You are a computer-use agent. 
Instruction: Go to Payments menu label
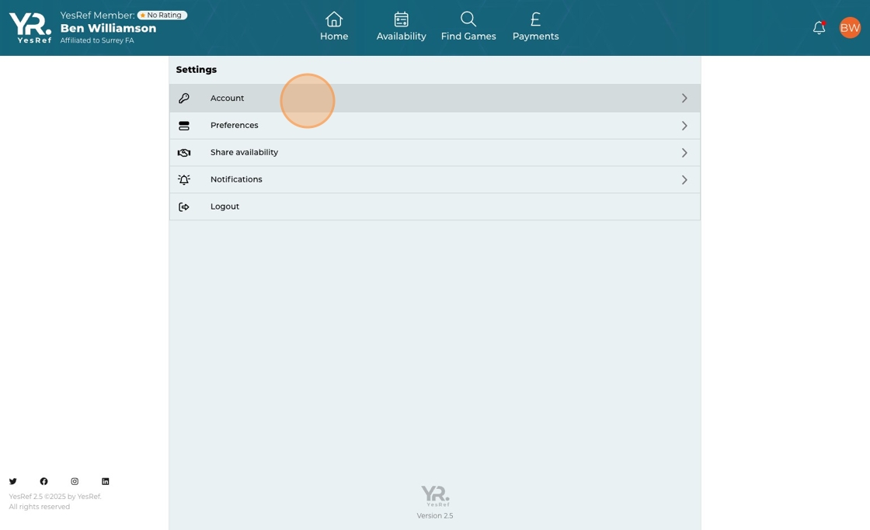535,36
